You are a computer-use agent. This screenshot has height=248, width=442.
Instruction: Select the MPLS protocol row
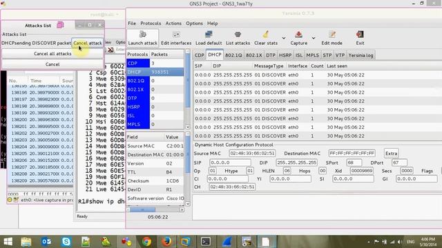click(x=155, y=124)
